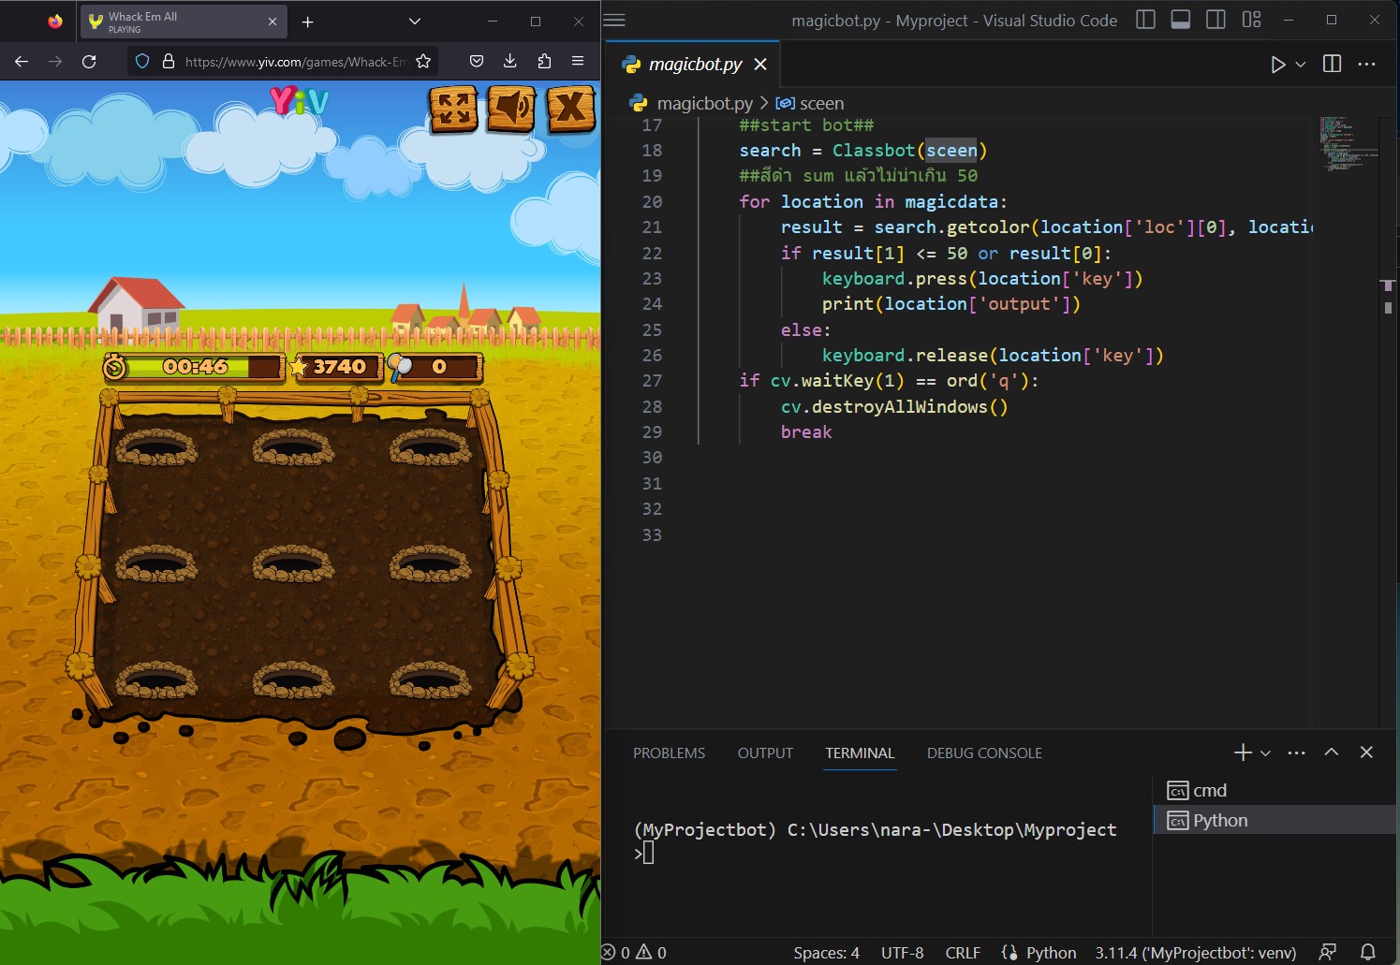The width and height of the screenshot is (1400, 965).
Task: Open errors and warnings status indicator
Action: coord(635,953)
